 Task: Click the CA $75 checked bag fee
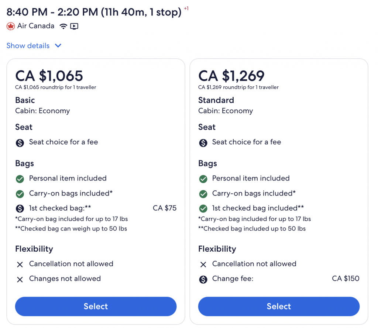pos(165,208)
